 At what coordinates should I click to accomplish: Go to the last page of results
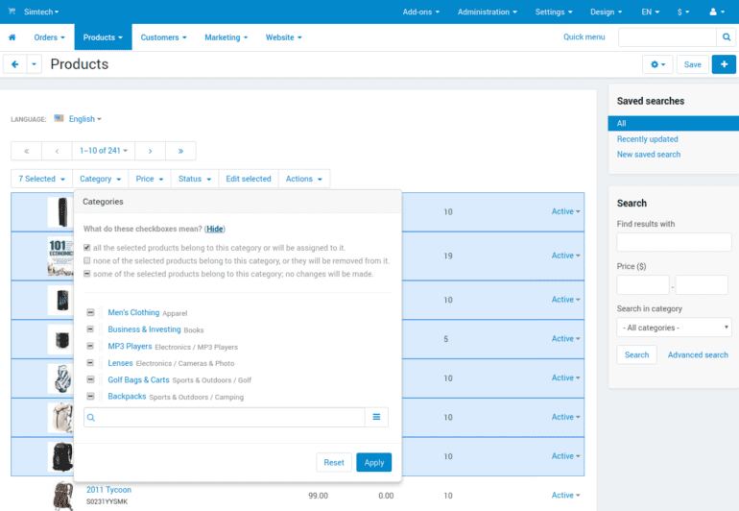coord(180,151)
